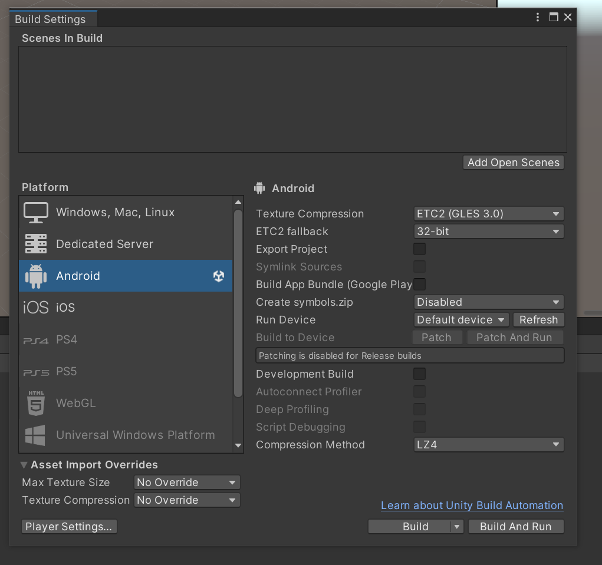Click the iOS platform logo icon
Image resolution: width=602 pixels, height=565 pixels.
(x=36, y=308)
